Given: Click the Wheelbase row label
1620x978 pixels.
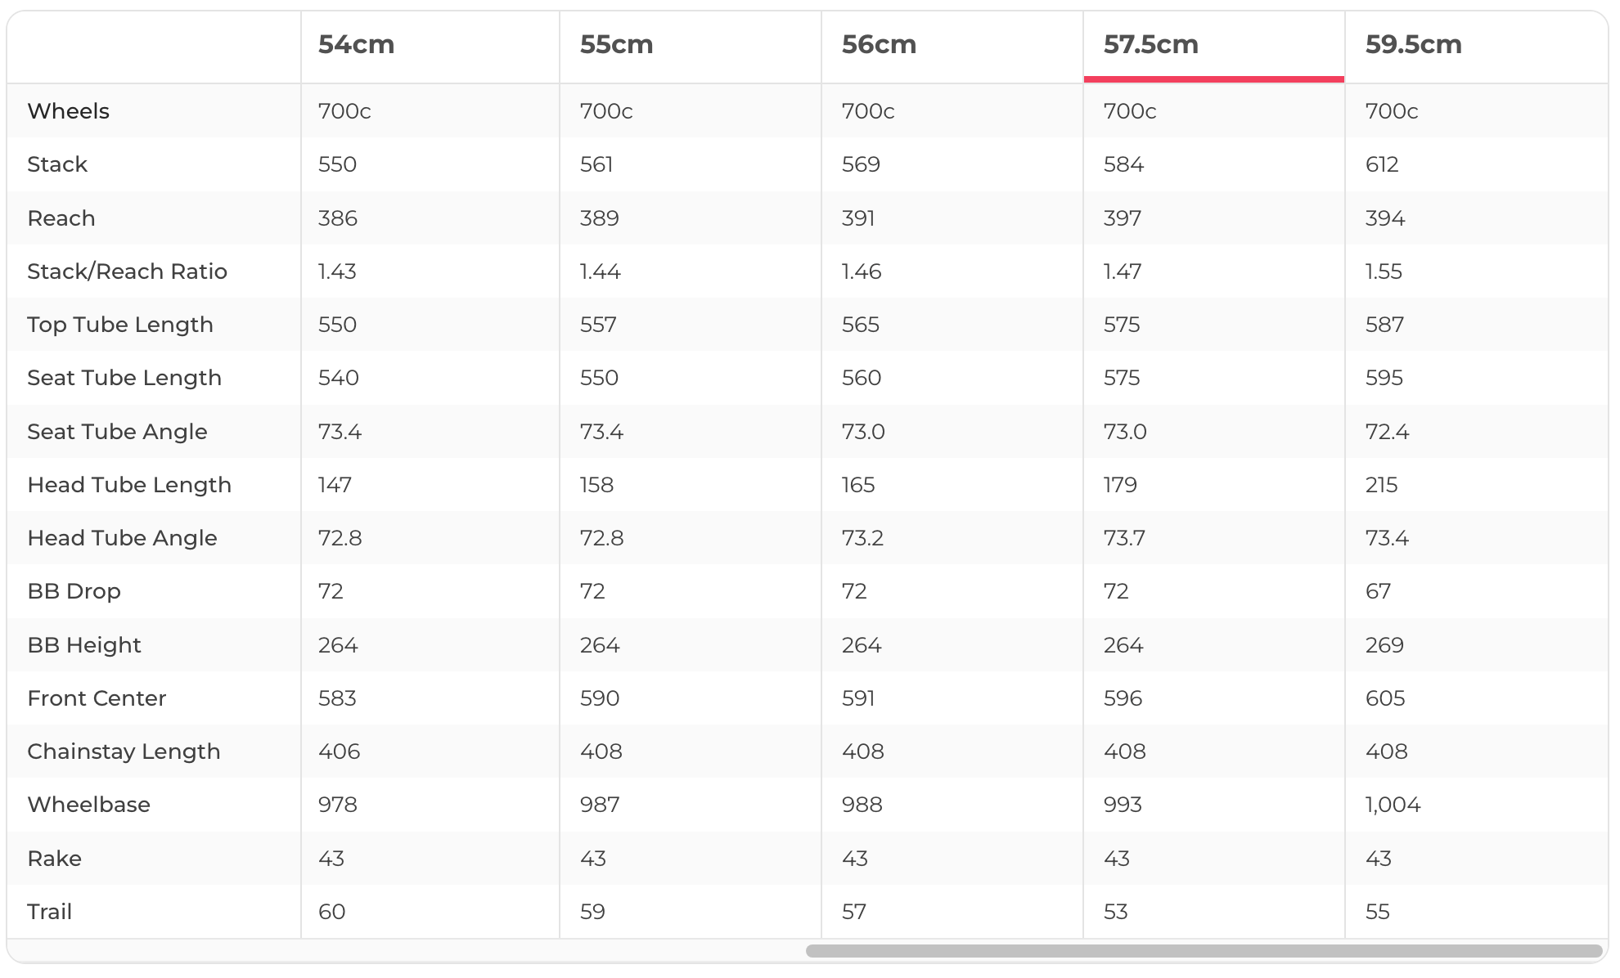Looking at the screenshot, I should pos(88,805).
